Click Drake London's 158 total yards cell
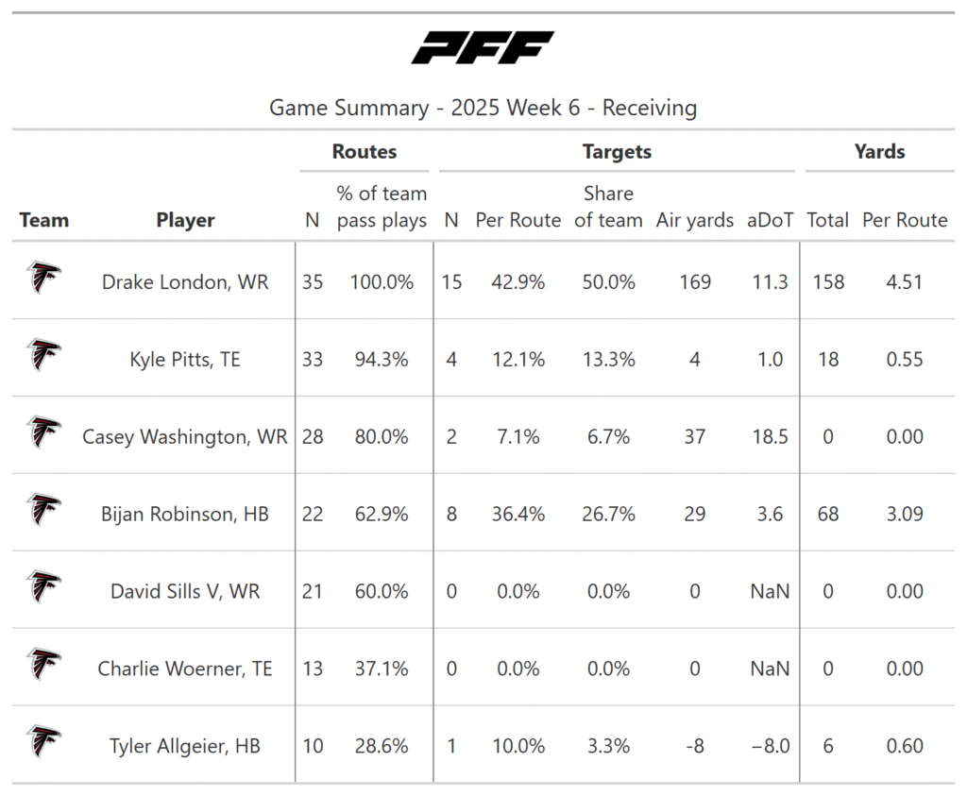 [827, 282]
